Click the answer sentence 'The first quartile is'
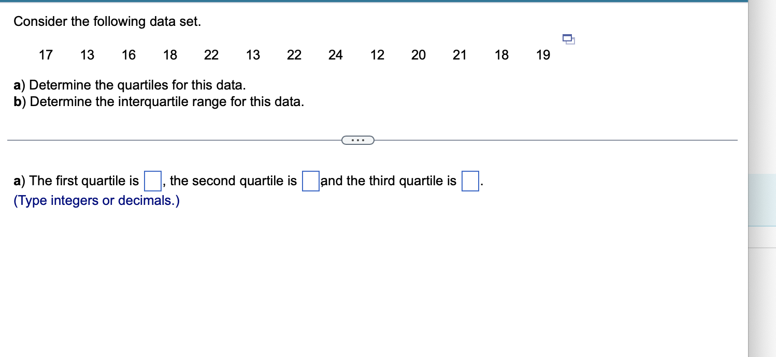776x357 pixels. tap(77, 181)
